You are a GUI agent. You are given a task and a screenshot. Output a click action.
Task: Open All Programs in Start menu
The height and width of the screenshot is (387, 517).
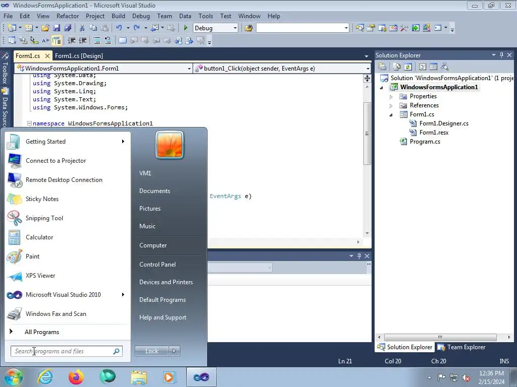click(42, 332)
